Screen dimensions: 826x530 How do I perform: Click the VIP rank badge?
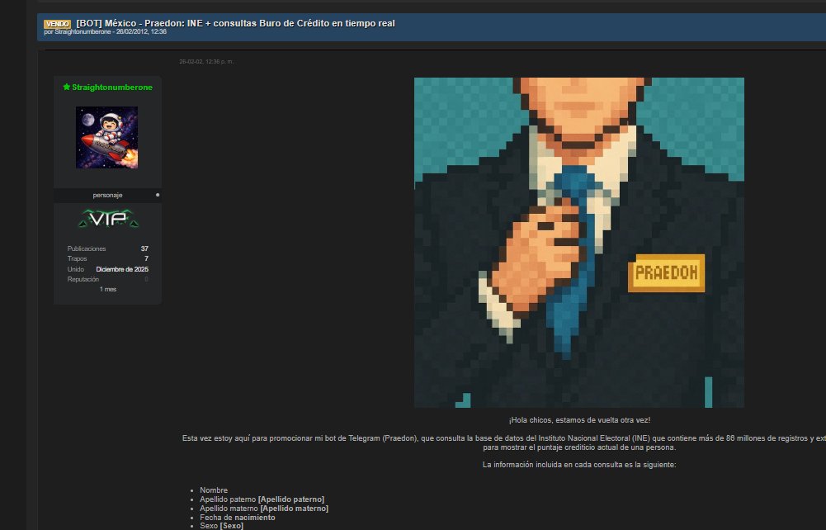pos(109,219)
